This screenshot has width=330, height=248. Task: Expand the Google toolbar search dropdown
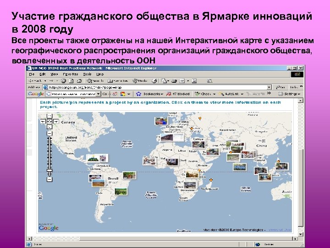[x=98, y=94]
